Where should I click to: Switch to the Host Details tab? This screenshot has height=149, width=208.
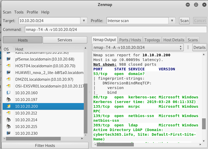[174, 40]
